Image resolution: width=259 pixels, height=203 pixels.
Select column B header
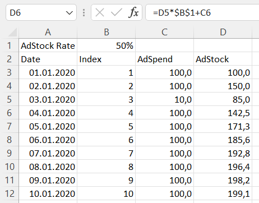[107, 33]
